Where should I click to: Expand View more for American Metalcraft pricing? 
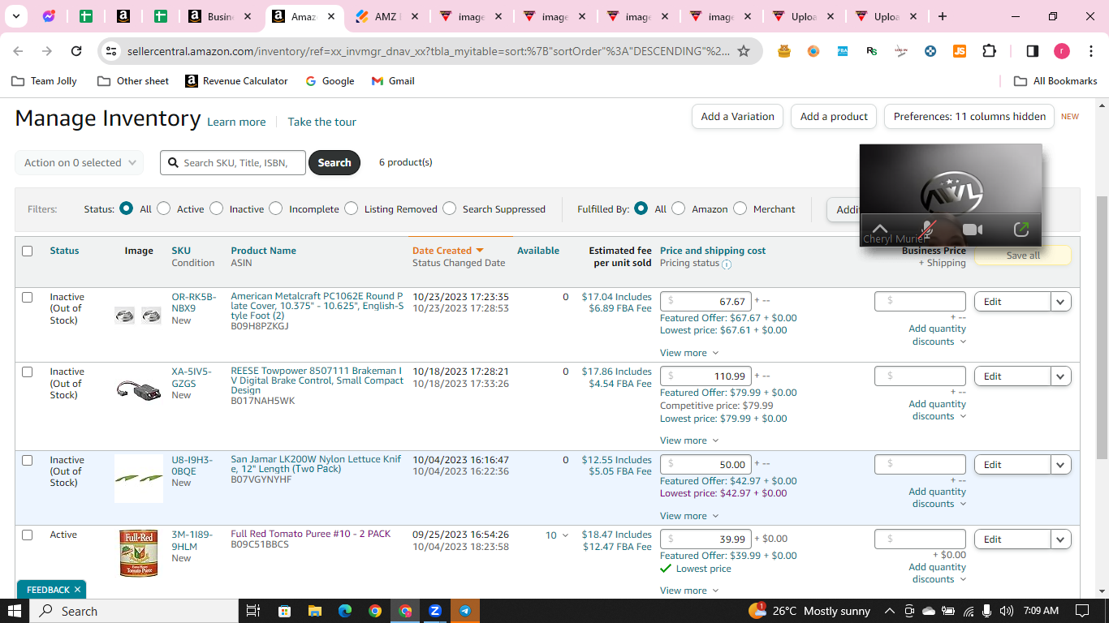(x=689, y=353)
